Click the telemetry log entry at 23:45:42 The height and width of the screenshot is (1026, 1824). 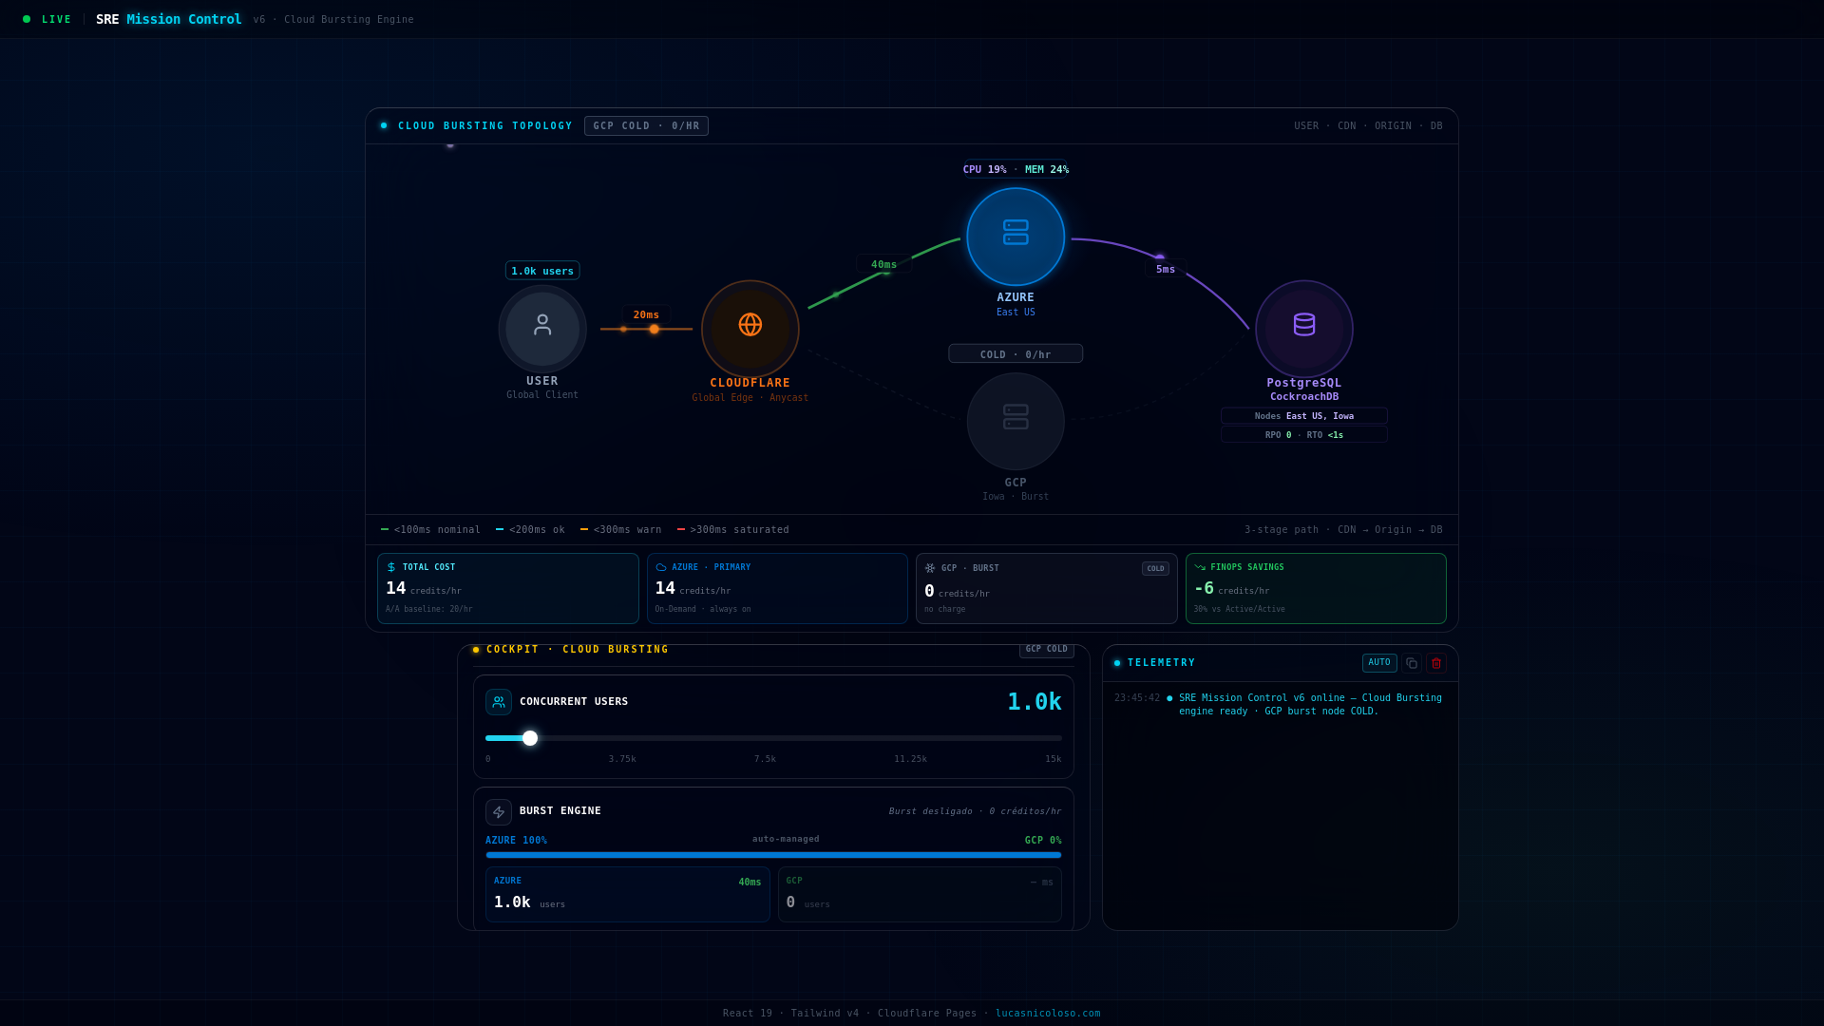coord(1280,705)
